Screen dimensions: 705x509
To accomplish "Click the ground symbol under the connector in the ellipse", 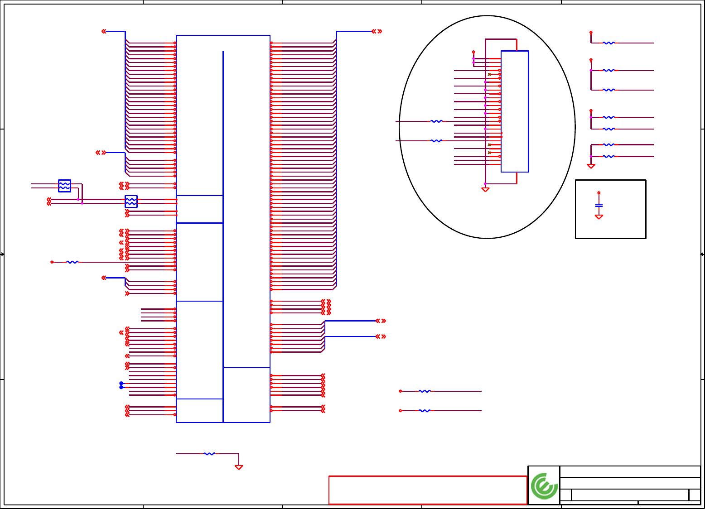I will click(x=485, y=189).
